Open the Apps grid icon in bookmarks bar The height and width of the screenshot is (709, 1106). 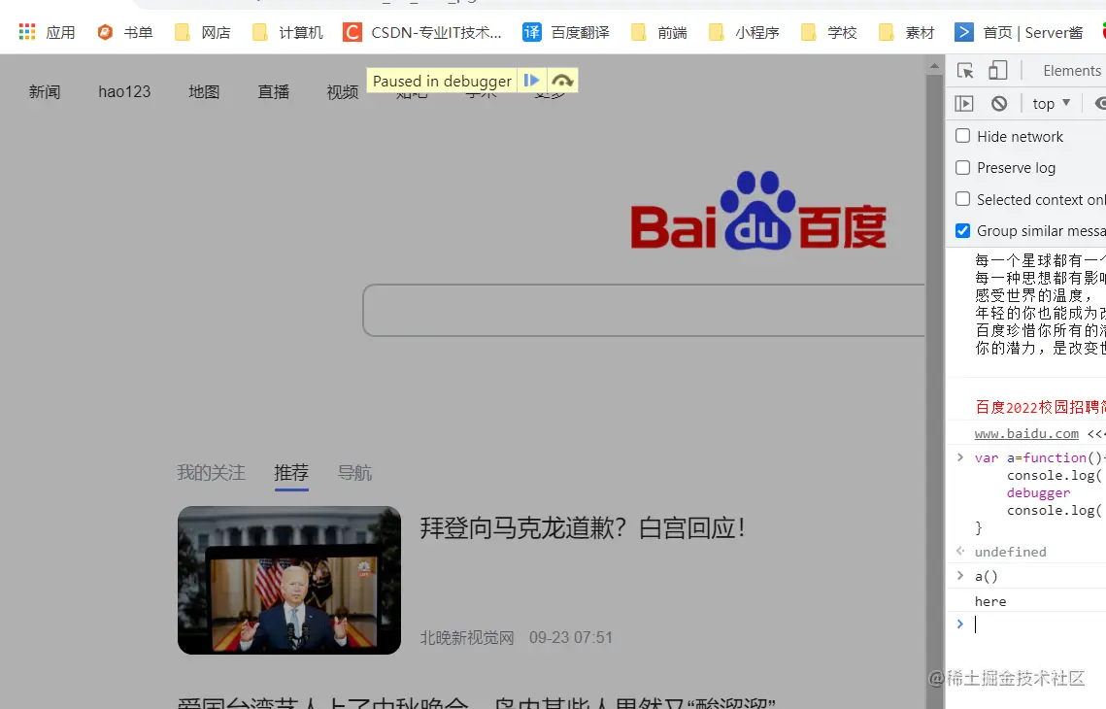click(x=27, y=32)
